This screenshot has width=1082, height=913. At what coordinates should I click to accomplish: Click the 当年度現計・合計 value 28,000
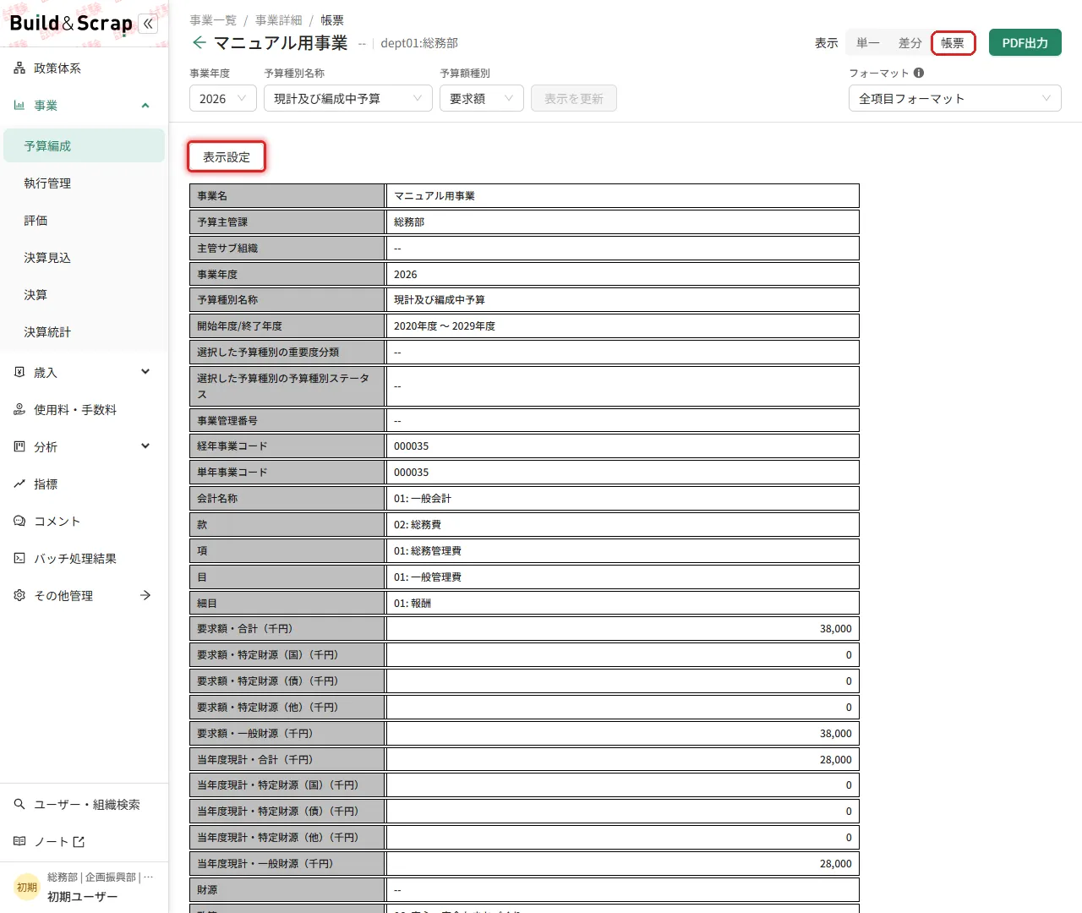(836, 760)
